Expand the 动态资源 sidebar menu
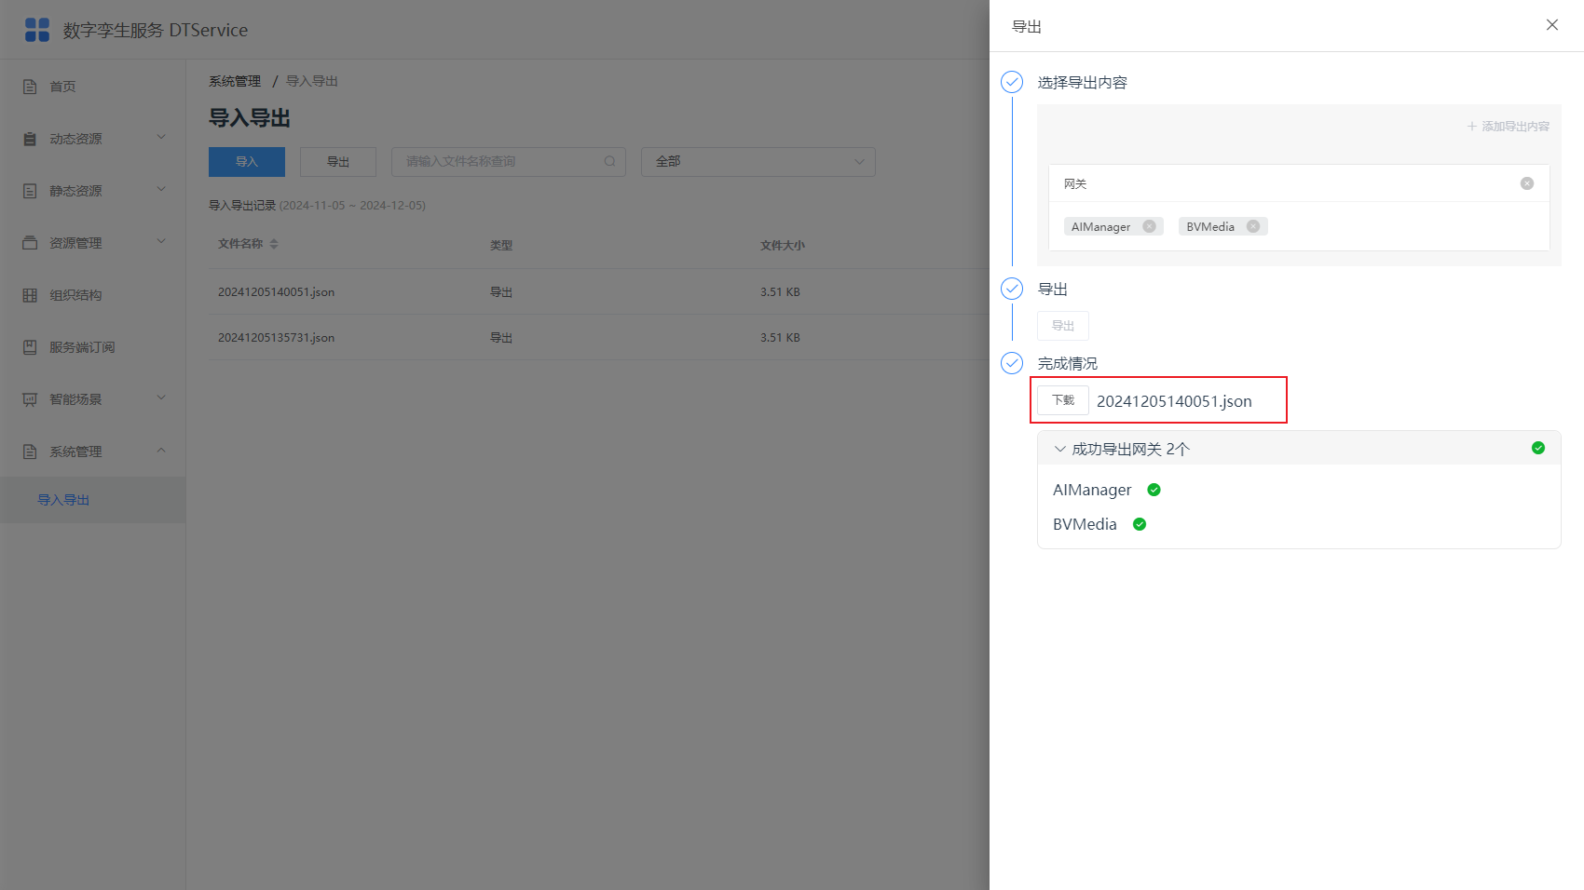The image size is (1584, 890). click(93, 139)
